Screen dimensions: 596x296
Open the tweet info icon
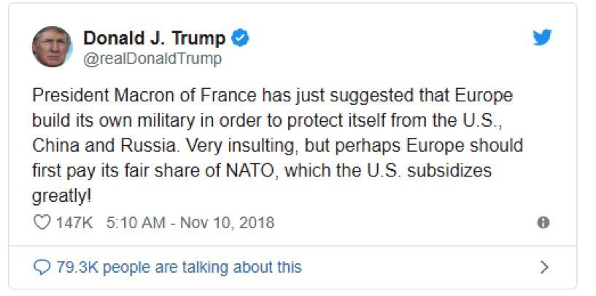(x=543, y=222)
